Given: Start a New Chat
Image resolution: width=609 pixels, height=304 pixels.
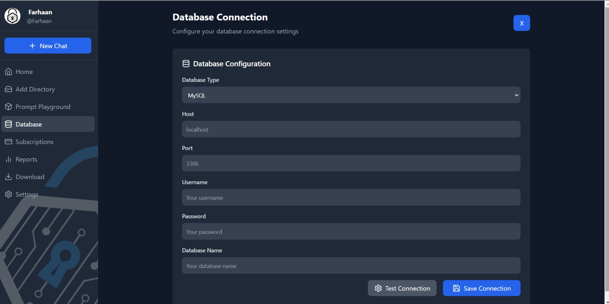Looking at the screenshot, I should (48, 46).
